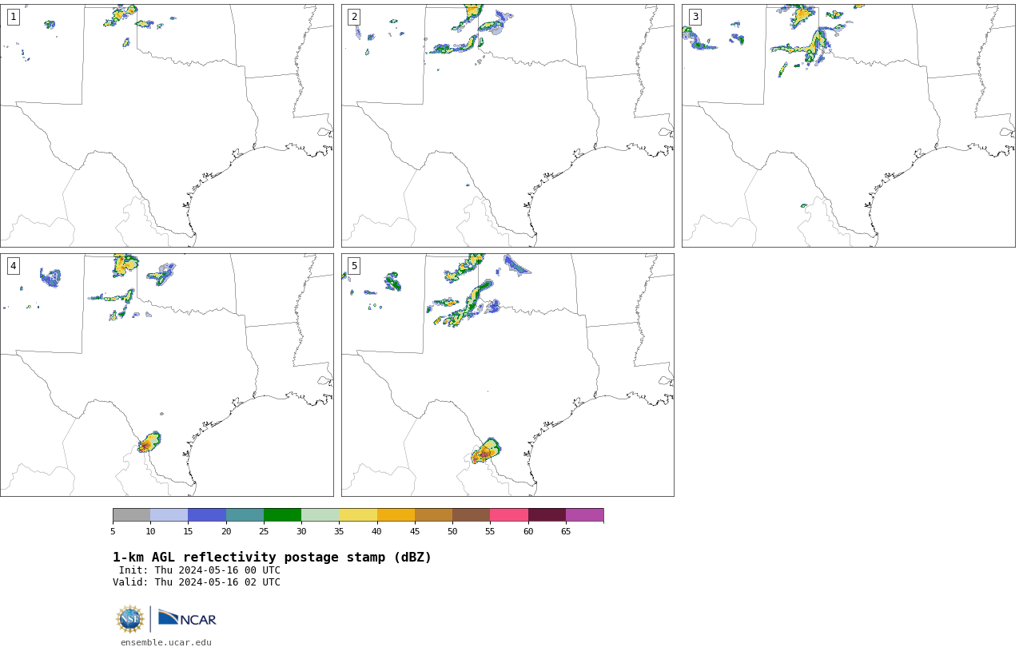Click the light blue 10-15 dBZ swatch
This screenshot has height=651, width=1023.
[169, 514]
